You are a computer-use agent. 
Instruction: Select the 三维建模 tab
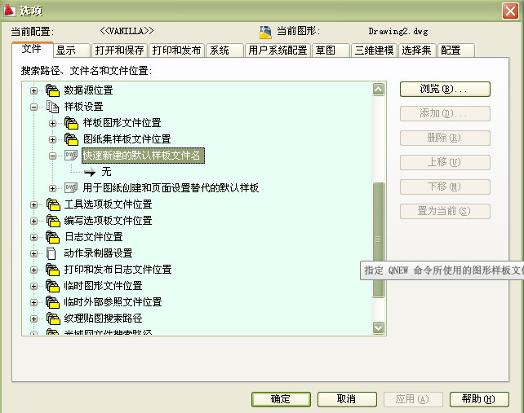[374, 51]
